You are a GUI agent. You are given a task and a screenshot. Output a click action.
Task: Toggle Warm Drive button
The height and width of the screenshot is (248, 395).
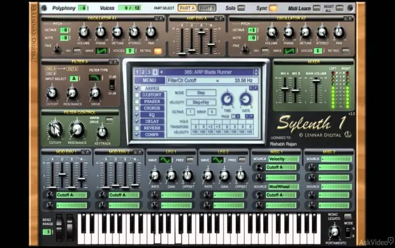point(110,120)
